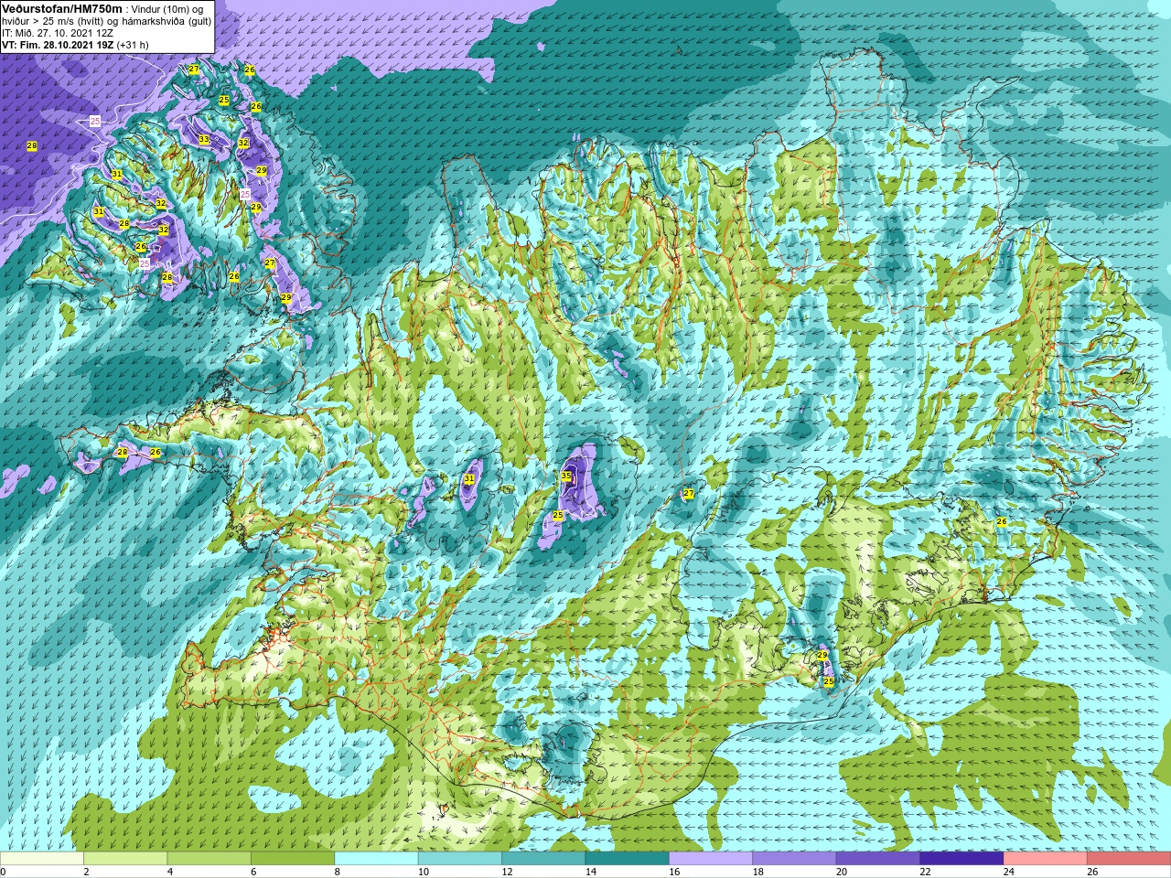
Task: Click the '(+31 h)' forecast offset text
Action: pos(133,44)
